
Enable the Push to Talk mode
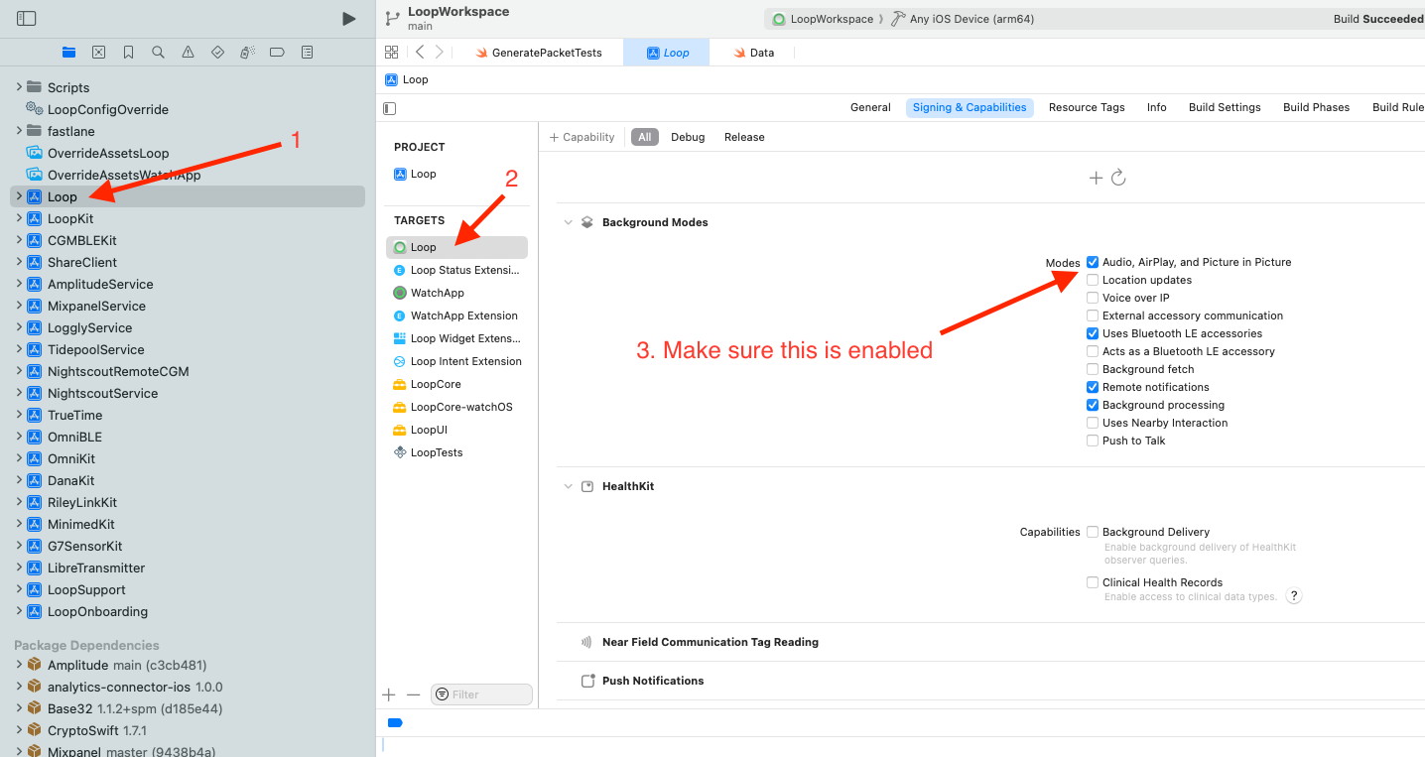pos(1093,441)
